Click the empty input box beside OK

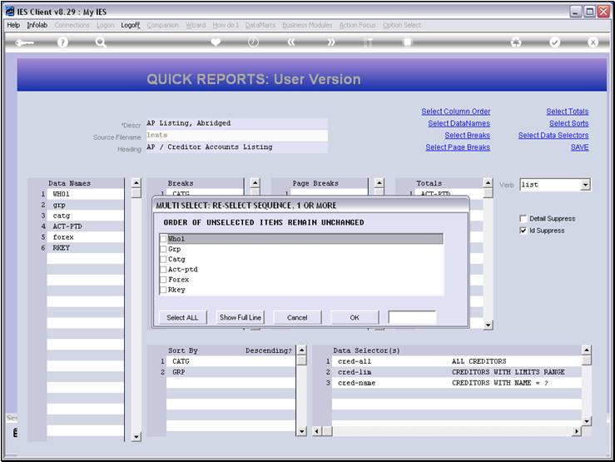pyautogui.click(x=412, y=317)
